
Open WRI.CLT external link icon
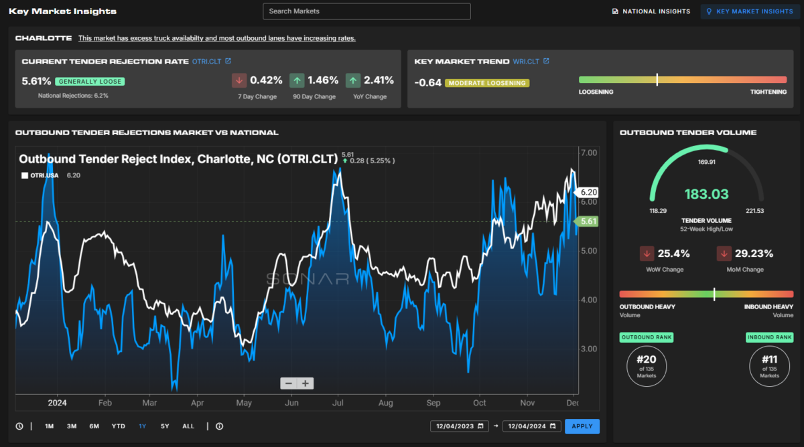coord(546,61)
